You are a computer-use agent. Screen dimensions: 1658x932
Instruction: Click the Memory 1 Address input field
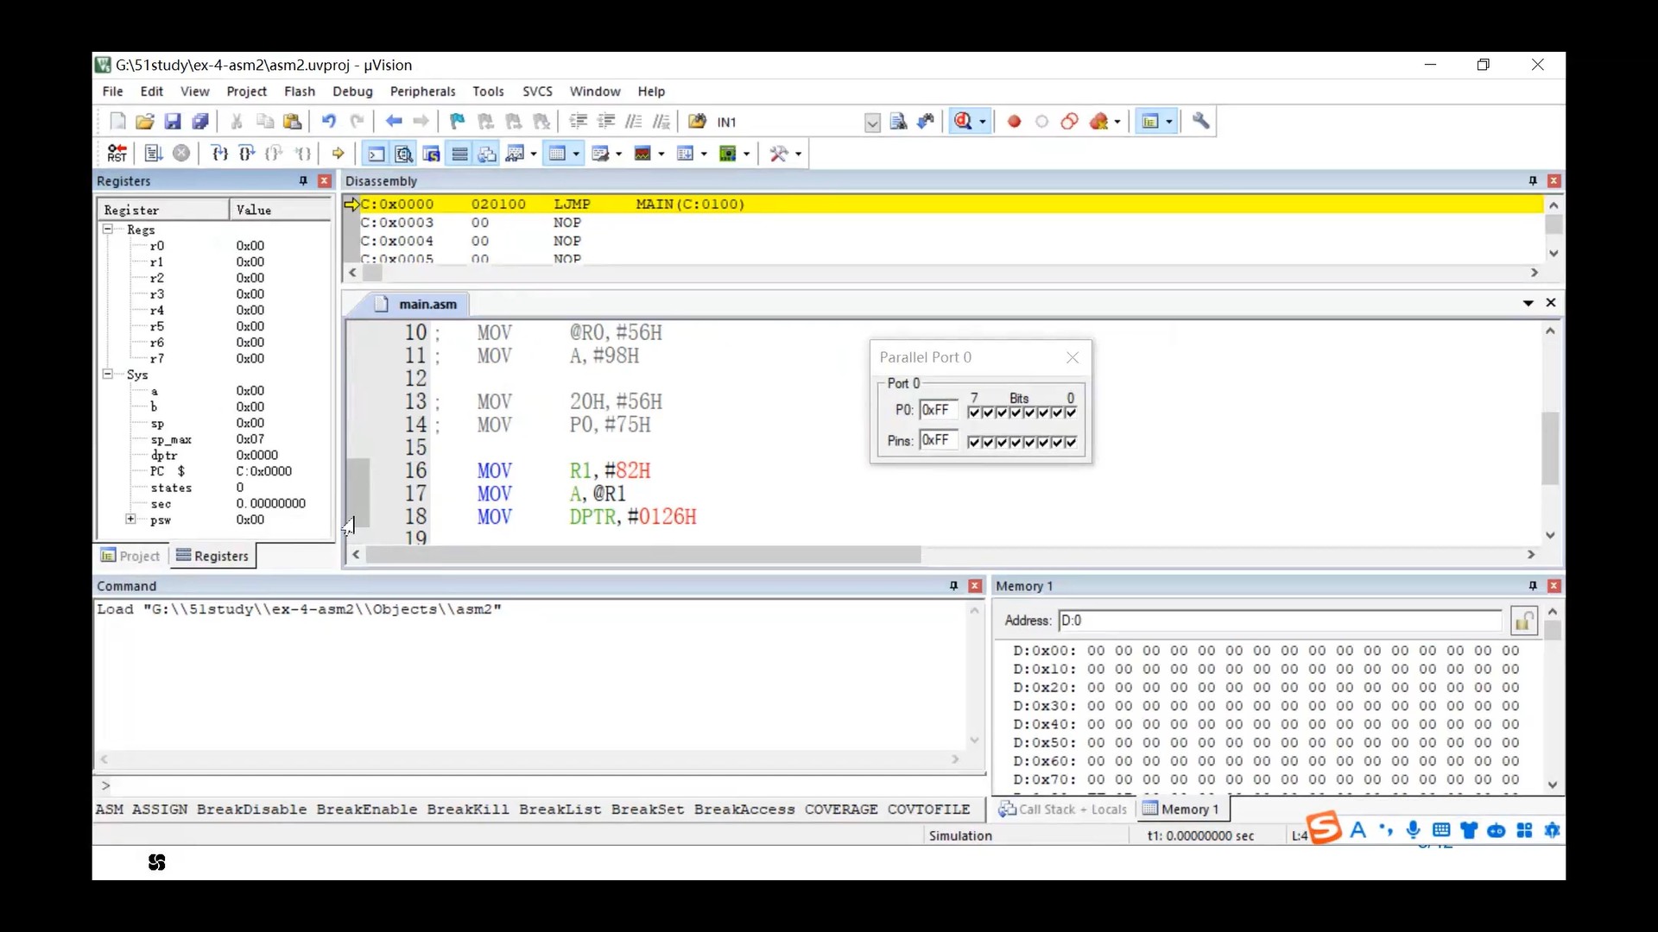1278,620
